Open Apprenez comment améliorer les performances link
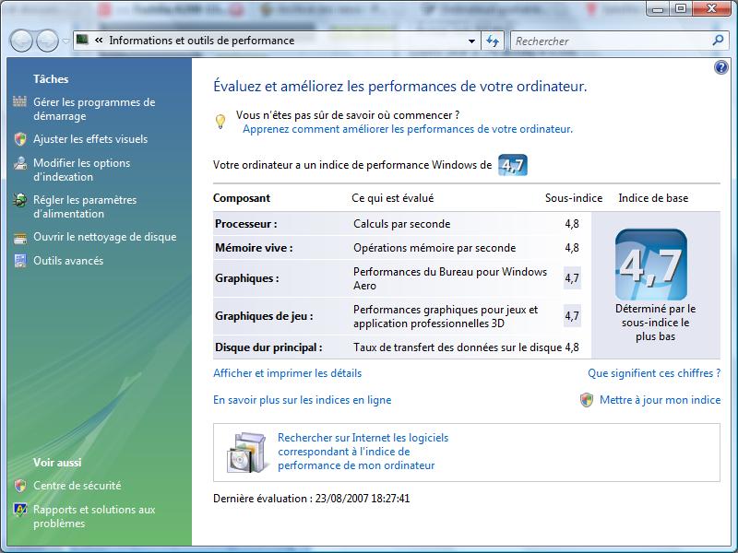Image resolution: width=738 pixels, height=553 pixels. [407, 129]
